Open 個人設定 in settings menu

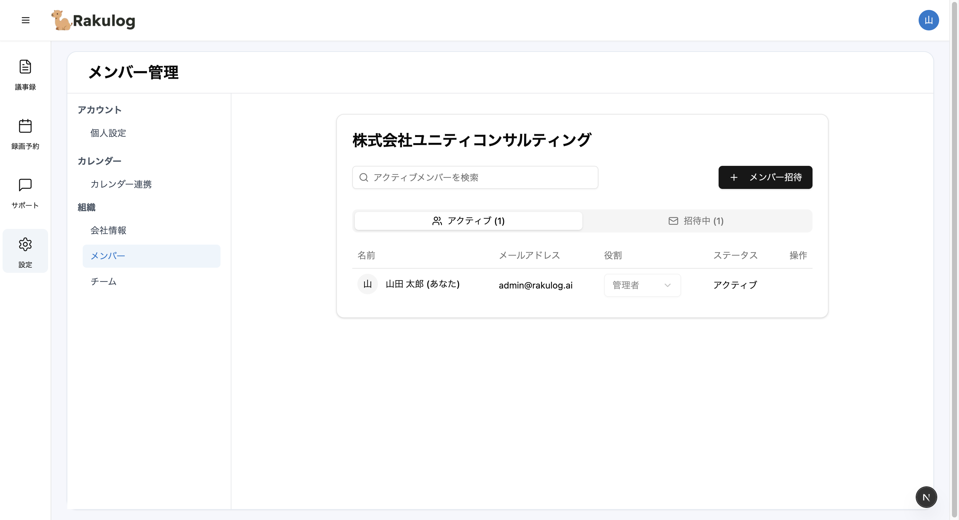(108, 133)
